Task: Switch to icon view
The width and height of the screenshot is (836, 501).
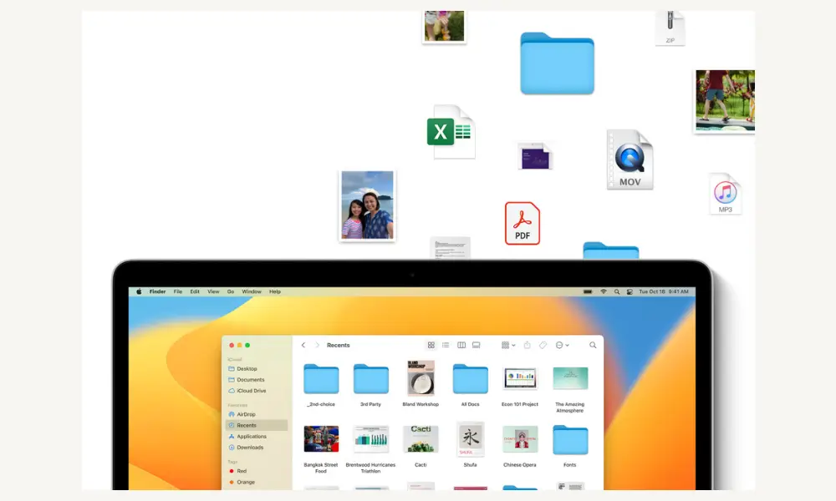Action: point(431,345)
